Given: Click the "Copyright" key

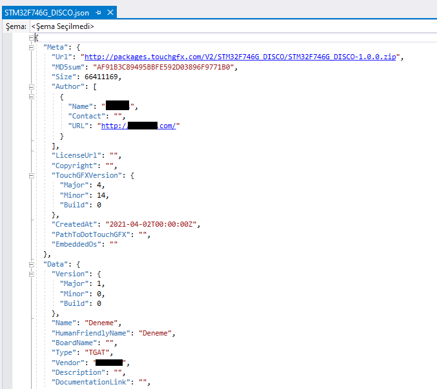Looking at the screenshot, I should coord(74,166).
